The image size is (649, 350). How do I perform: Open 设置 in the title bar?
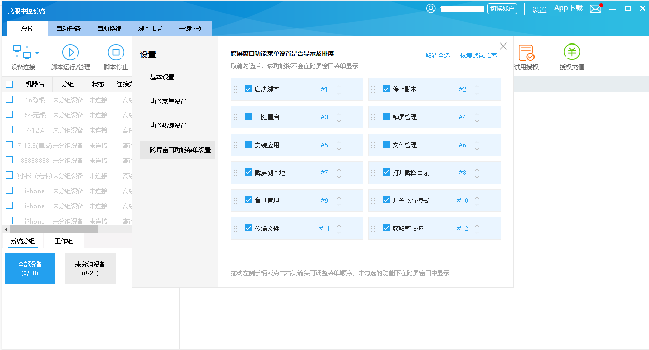pyautogui.click(x=539, y=10)
